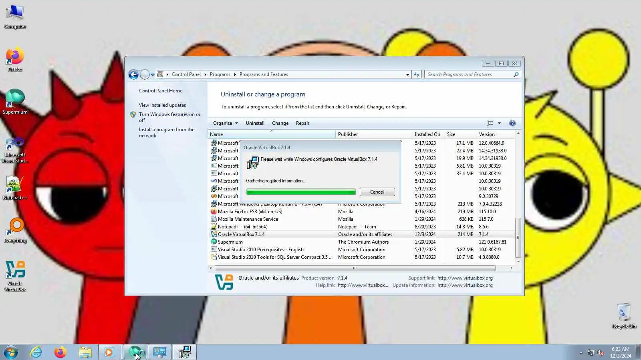This screenshot has height=360, width=641.
Task: Open View installed updates link
Action: (x=162, y=105)
